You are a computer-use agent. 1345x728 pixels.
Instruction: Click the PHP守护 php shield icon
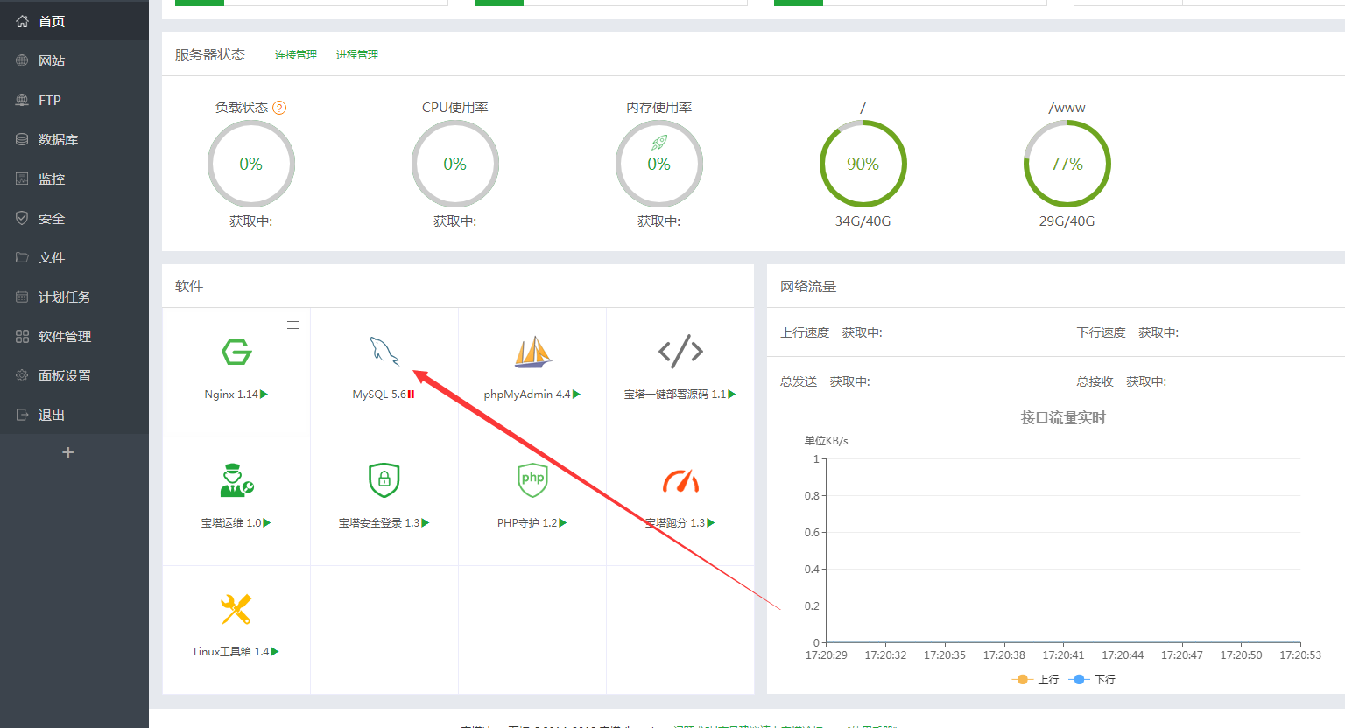coord(532,480)
